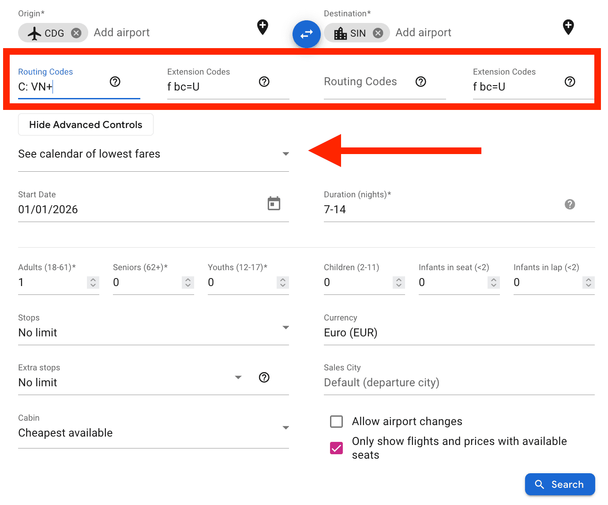The width and height of the screenshot is (608, 505).
Task: Uncheck only show flights with available seats
Action: [x=337, y=448]
